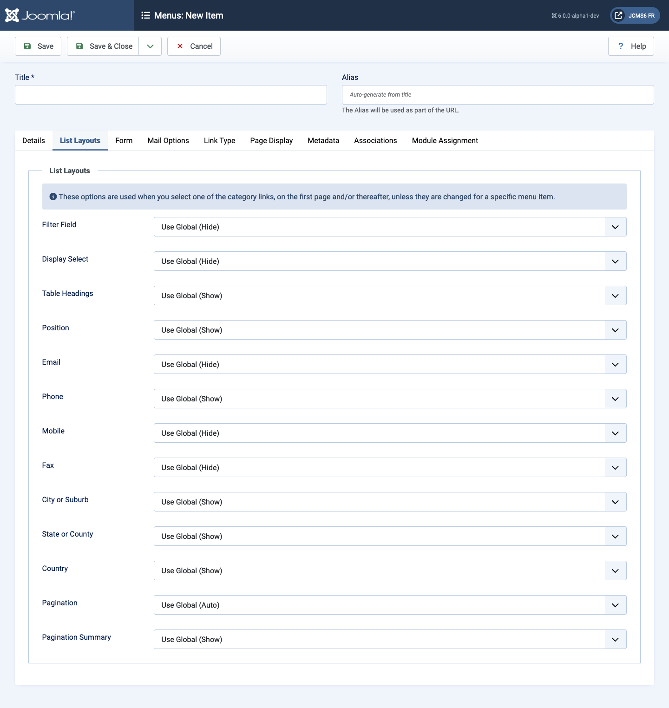Focus the Title input field
Viewport: 669px width, 708px height.
pyautogui.click(x=171, y=95)
